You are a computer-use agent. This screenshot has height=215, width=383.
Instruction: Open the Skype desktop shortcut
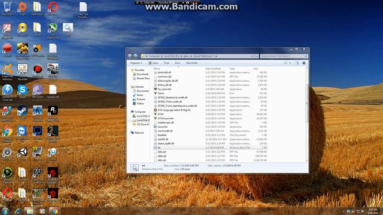23,91
